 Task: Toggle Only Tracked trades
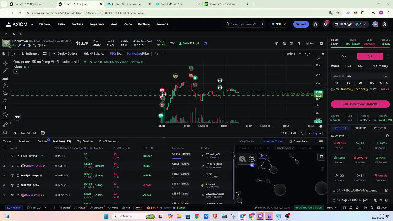click(x=248, y=142)
